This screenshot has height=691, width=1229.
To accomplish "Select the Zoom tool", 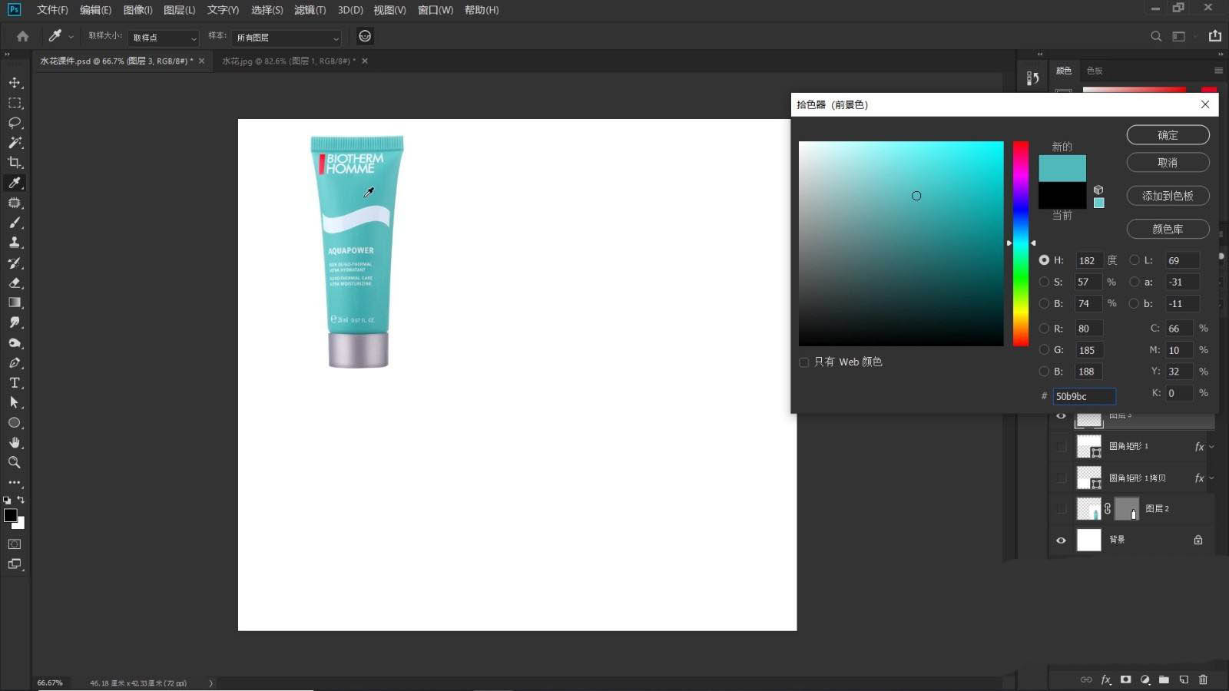I will (x=15, y=462).
